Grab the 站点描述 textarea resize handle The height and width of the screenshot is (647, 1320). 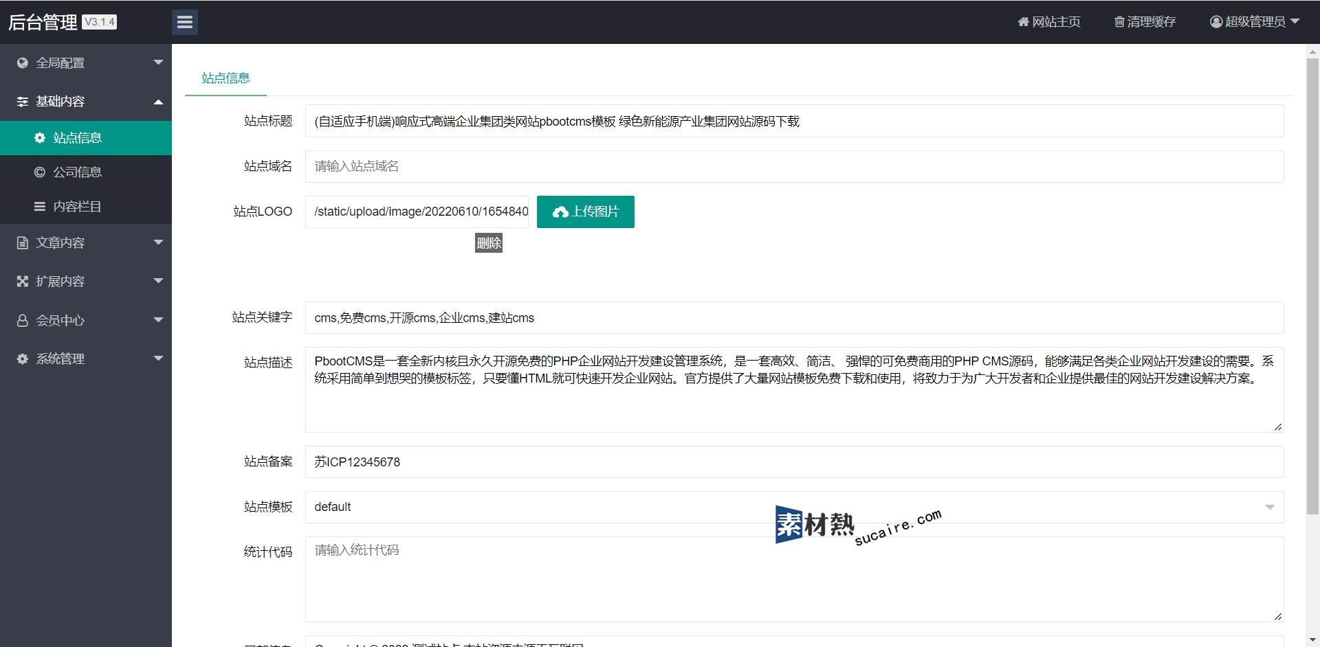pos(1278,427)
